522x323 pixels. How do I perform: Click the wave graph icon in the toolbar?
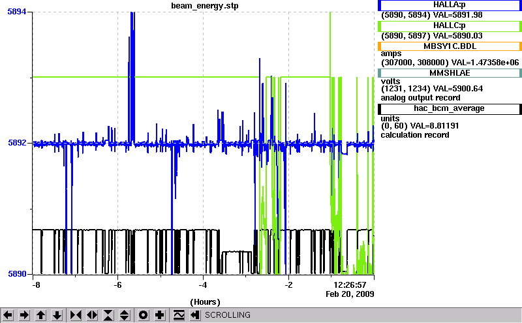point(179,315)
